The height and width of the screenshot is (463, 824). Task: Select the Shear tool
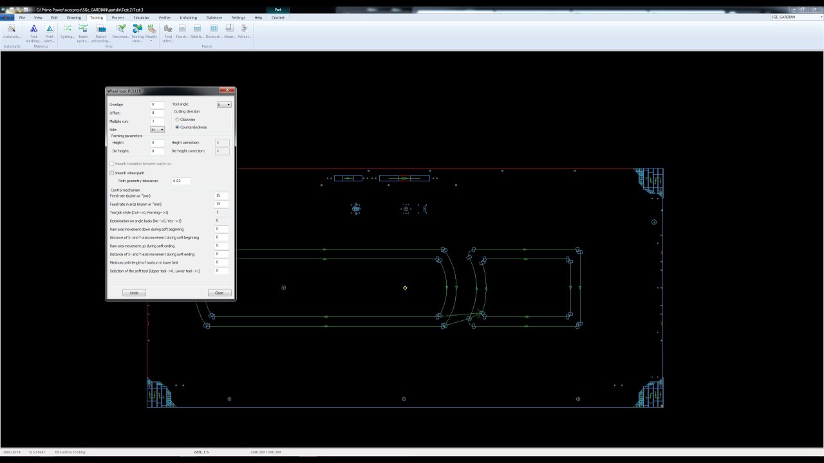(230, 32)
